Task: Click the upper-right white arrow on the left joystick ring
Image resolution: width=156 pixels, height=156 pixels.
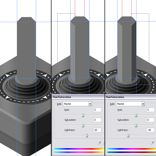Action: point(45,75)
